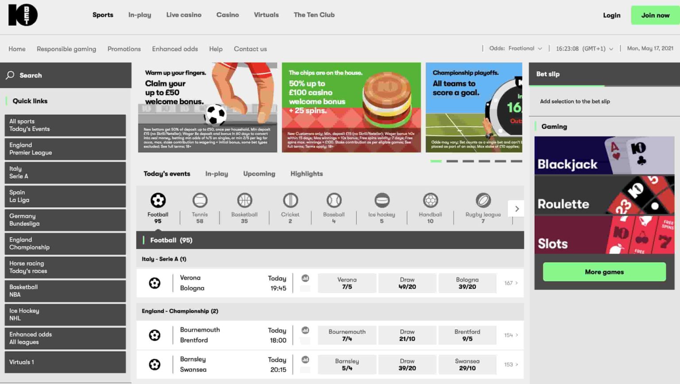Select Swansea 29/10 odds

coord(467,365)
